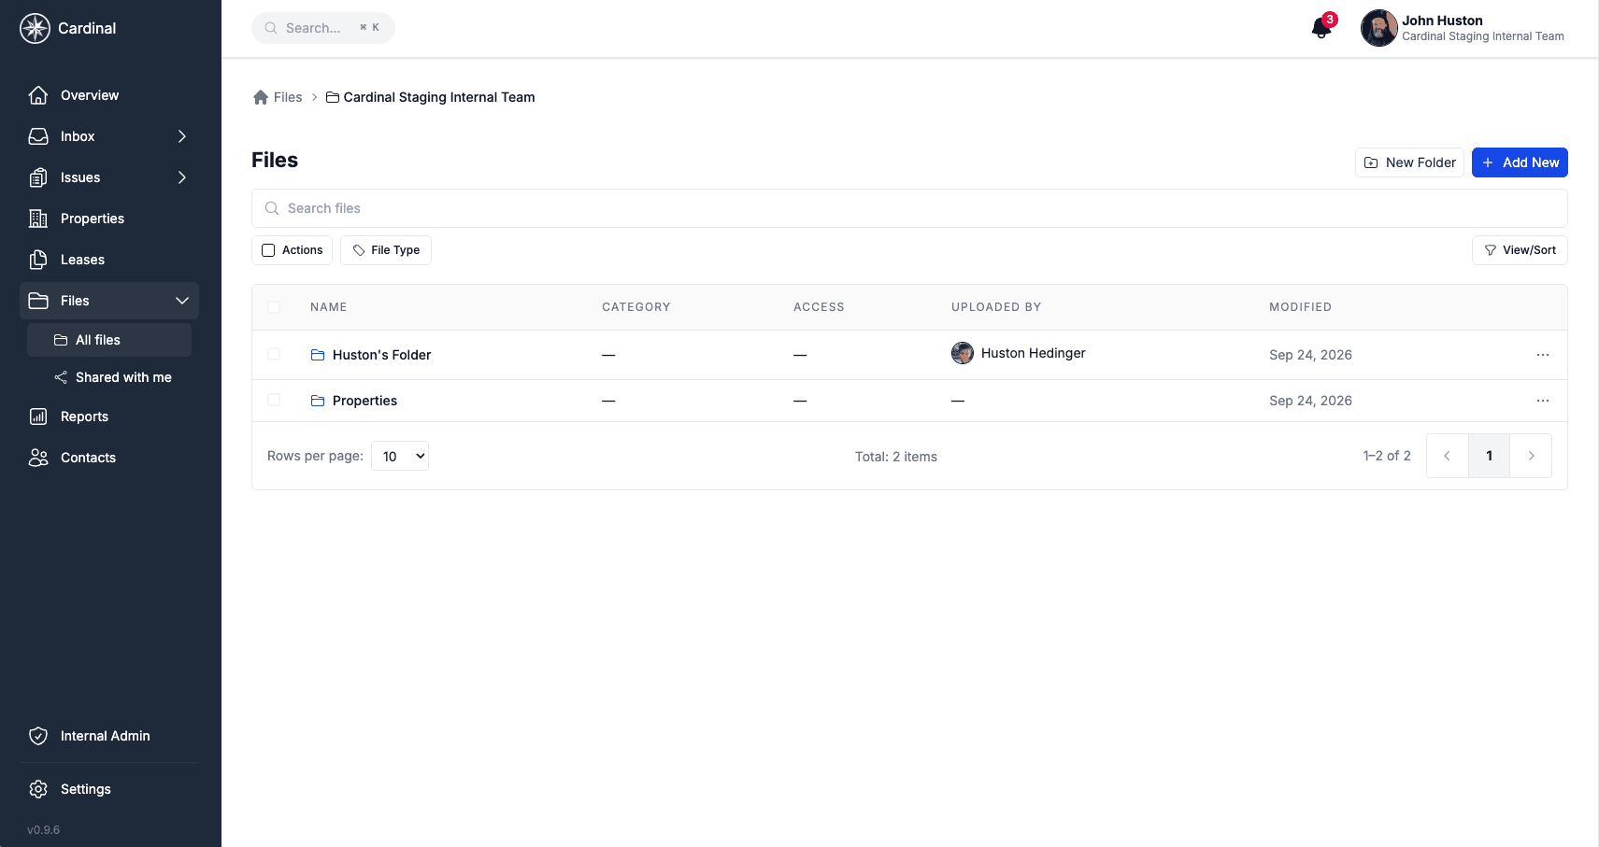
Task: Click the Properties row folder icon
Action: pos(318,401)
